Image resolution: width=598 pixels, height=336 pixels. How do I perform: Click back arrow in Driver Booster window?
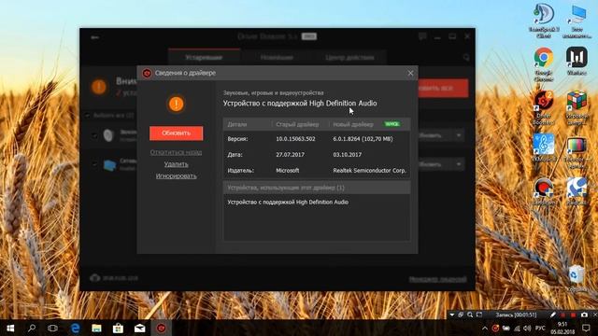point(95,37)
